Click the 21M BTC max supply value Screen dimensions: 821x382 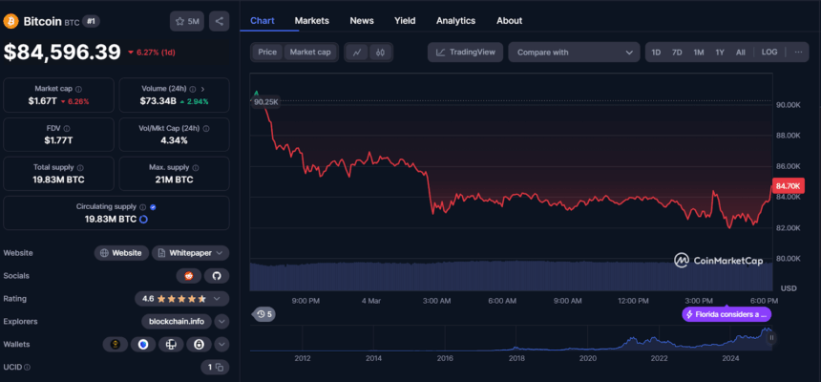[x=175, y=180]
